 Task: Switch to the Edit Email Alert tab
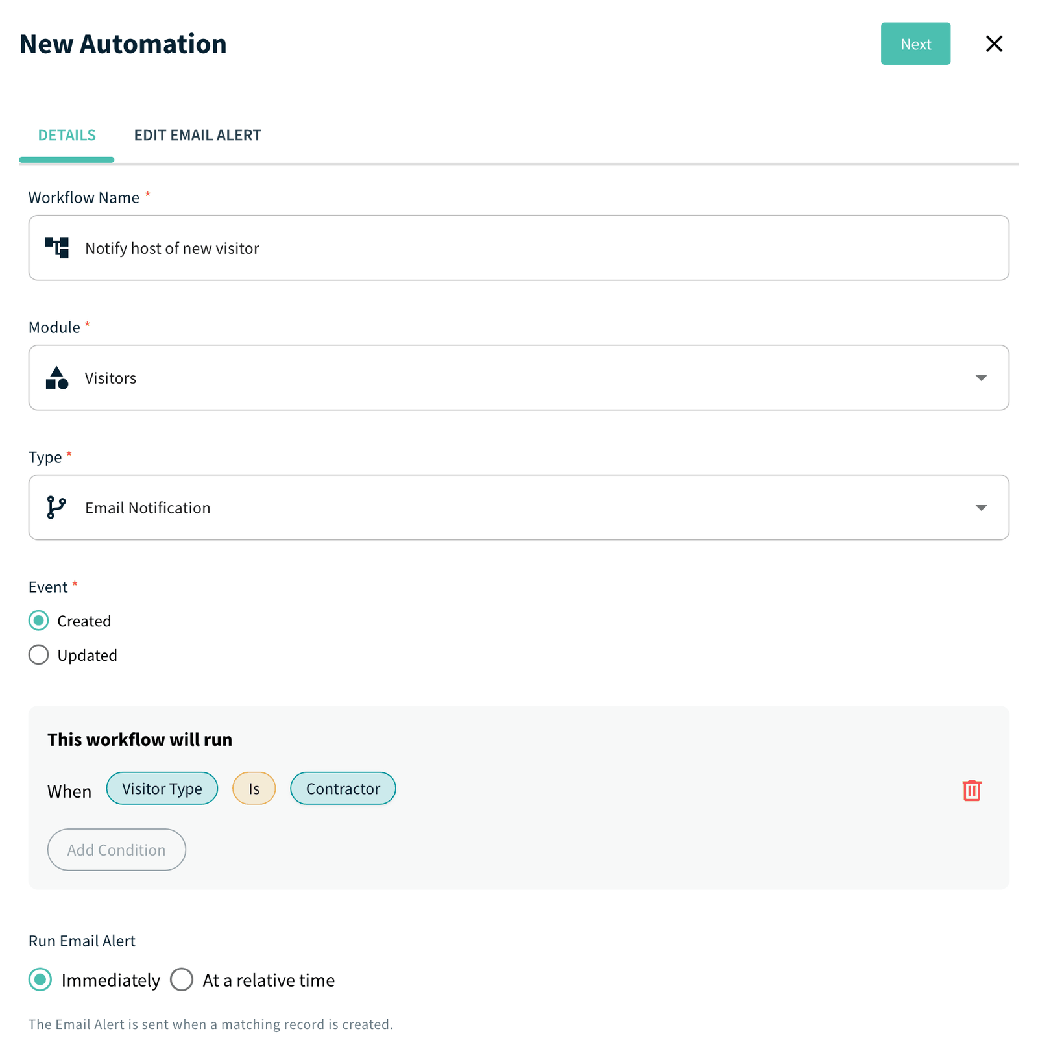[198, 135]
